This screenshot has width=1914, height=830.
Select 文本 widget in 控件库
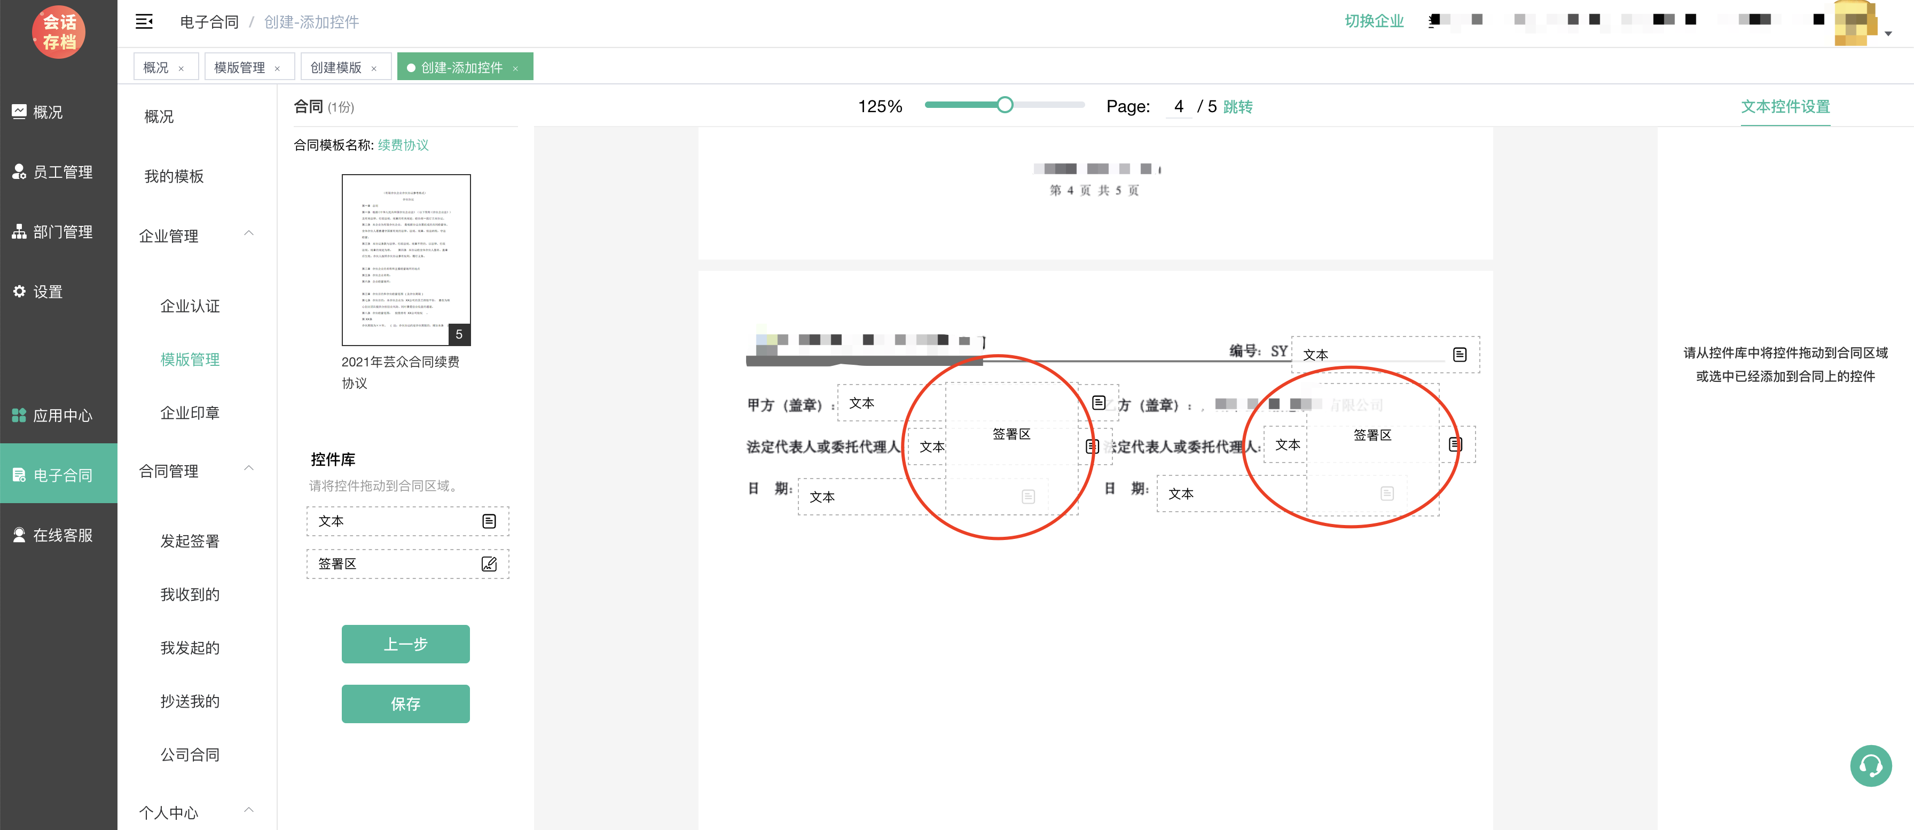pyautogui.click(x=408, y=521)
